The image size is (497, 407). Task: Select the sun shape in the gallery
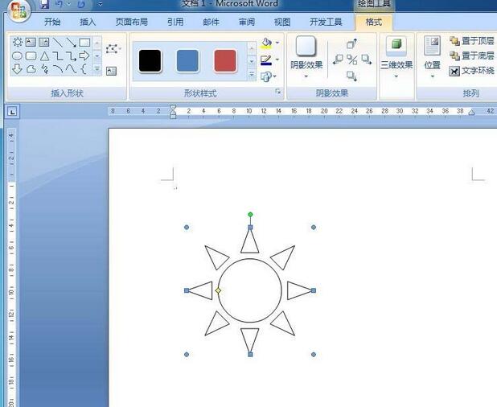pos(18,42)
